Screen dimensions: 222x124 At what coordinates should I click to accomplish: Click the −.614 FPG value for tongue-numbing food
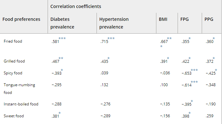tap(187, 85)
